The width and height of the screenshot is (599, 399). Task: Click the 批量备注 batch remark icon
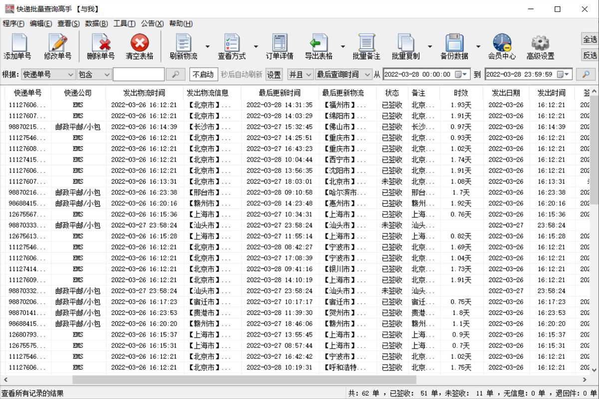[366, 46]
